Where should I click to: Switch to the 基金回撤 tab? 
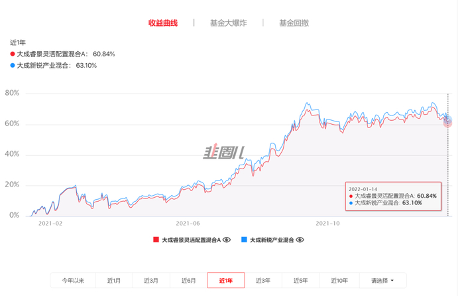pos(294,23)
